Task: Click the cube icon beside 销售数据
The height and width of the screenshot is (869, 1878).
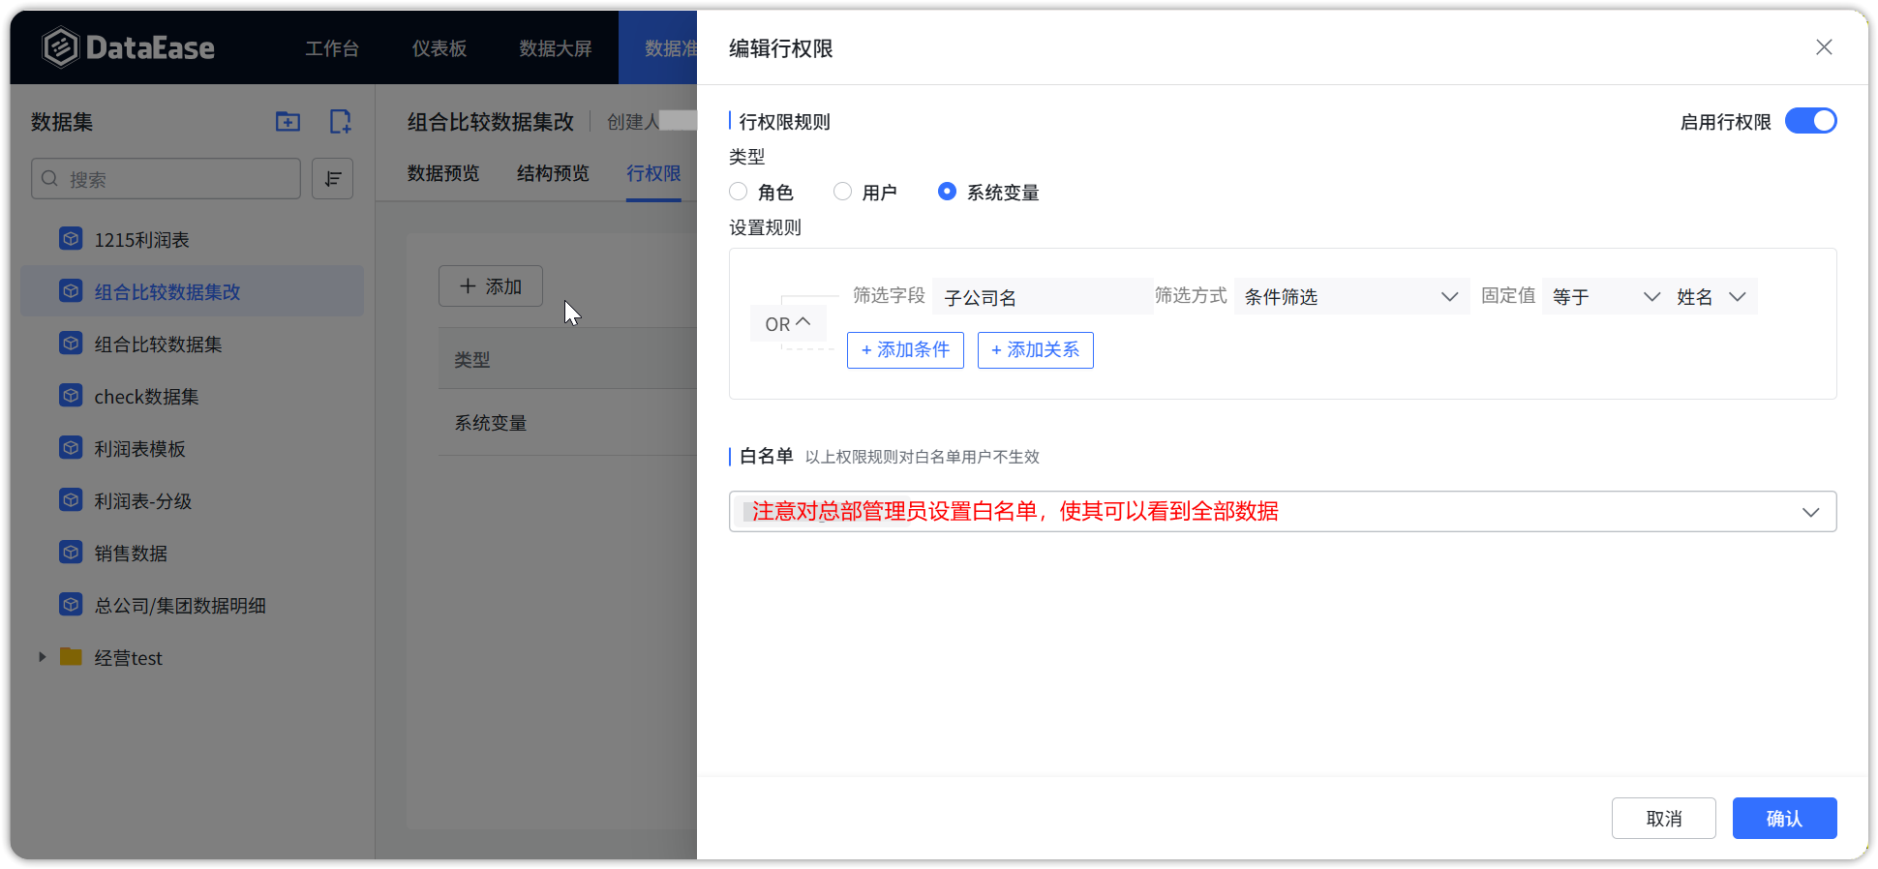Action: (x=71, y=553)
